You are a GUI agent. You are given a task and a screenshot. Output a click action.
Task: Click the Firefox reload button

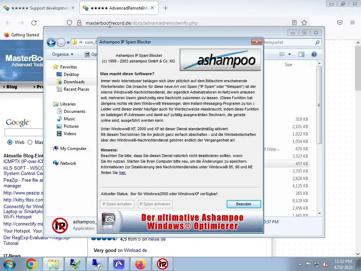pos(34,23)
